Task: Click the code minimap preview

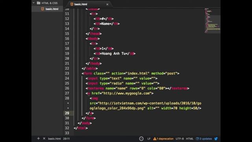Action: (212, 21)
